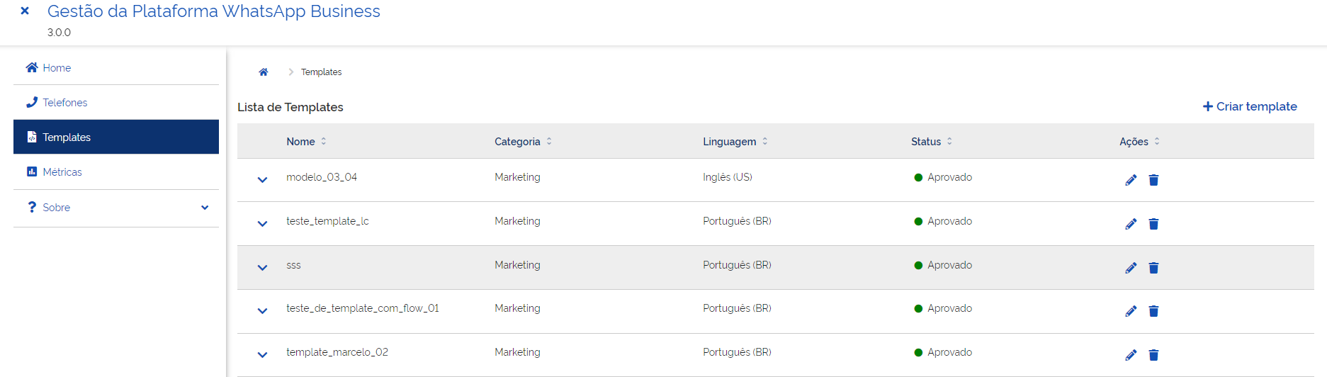Viewport: 1327px width, 377px height.
Task: Close the app with the X icon
Action: [25, 11]
